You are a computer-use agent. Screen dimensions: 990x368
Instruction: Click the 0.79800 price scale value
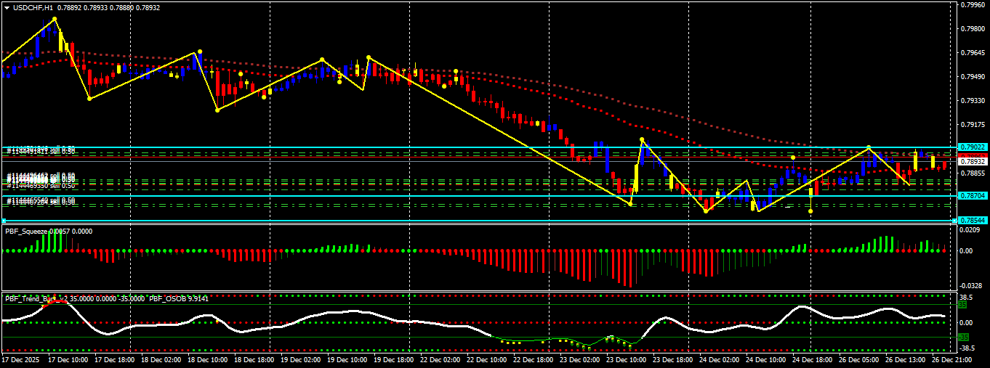pyautogui.click(x=974, y=28)
